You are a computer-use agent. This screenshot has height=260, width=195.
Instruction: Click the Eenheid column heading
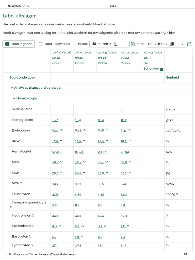click(172, 77)
